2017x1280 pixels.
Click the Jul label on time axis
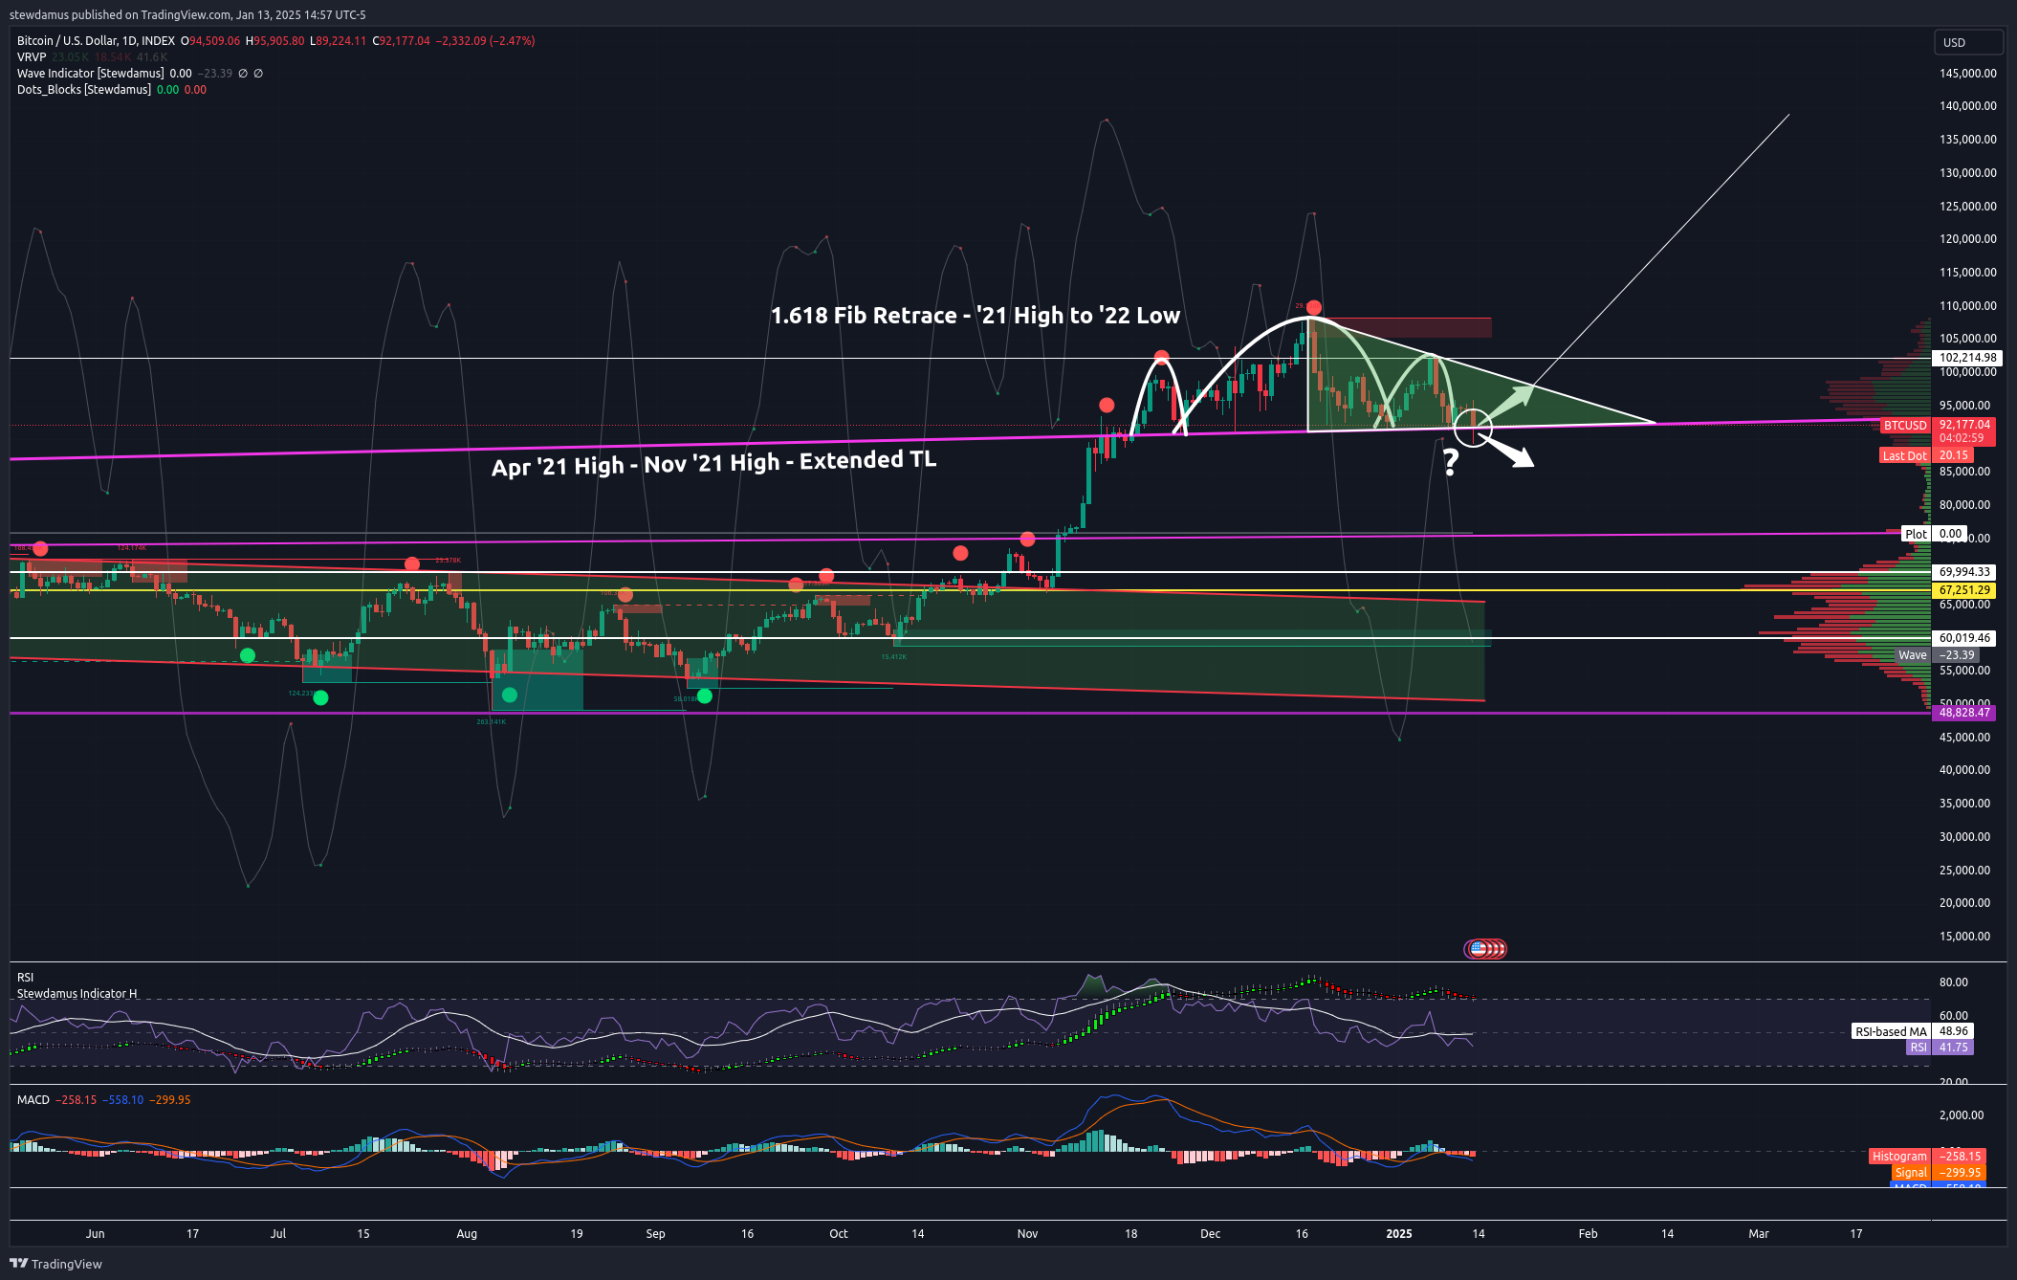[278, 1234]
